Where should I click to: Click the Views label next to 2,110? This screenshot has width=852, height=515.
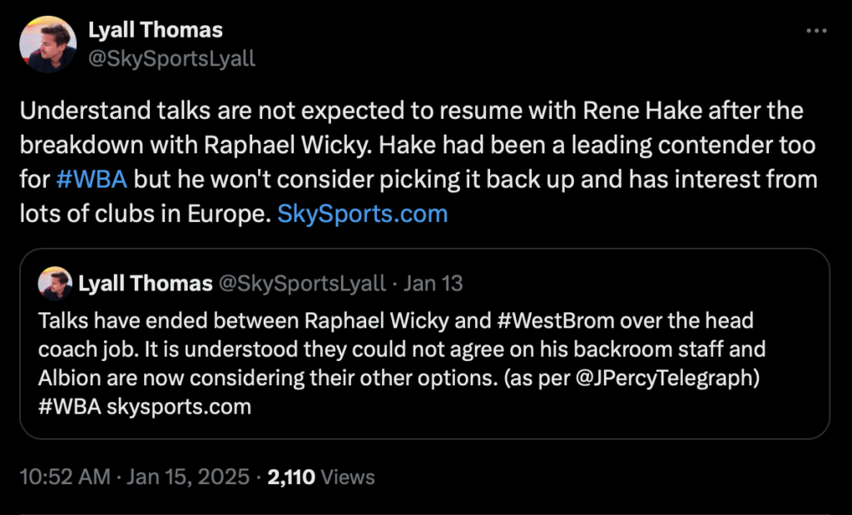(347, 477)
